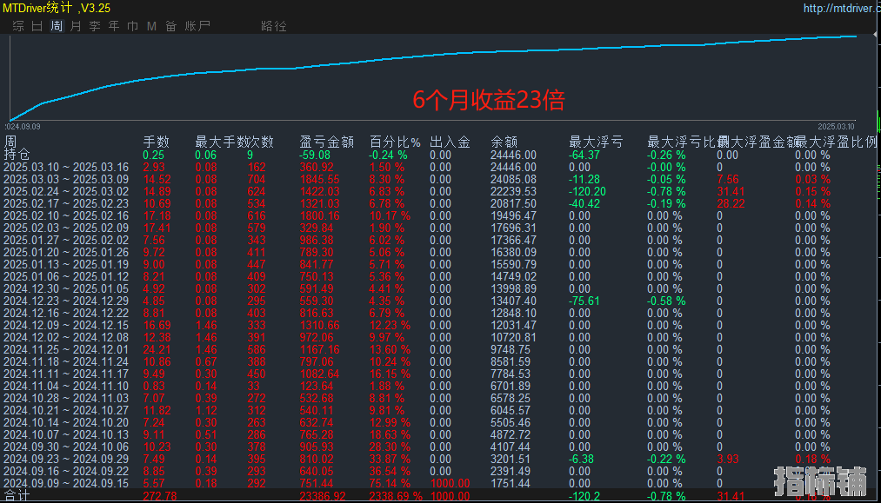Select week 2025.02.10 ~ 2025.02.16
Viewport: 881px width, 503px height.
click(x=66, y=215)
